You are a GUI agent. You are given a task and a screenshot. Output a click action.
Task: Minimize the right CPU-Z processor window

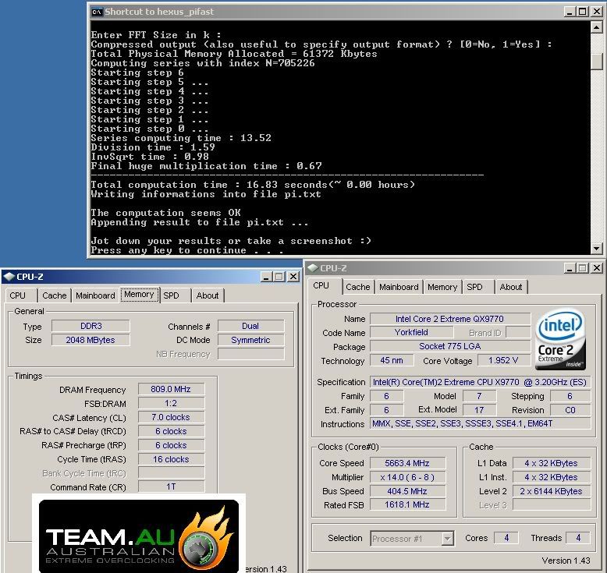[569, 267]
